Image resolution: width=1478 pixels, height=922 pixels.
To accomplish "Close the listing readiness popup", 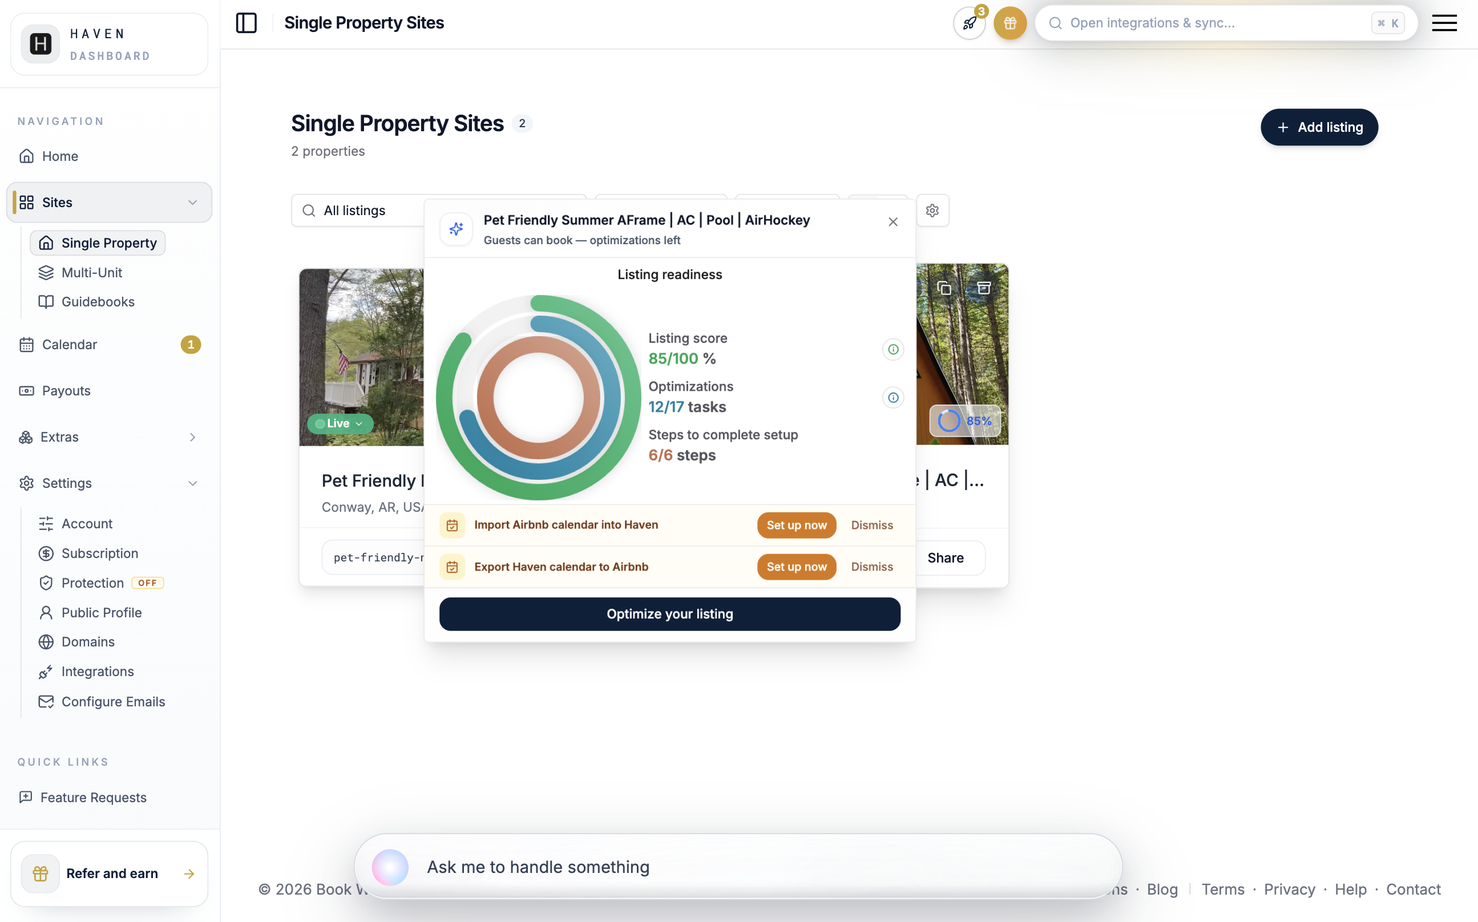I will [893, 222].
